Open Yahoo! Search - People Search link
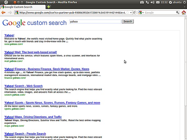Screen dimensions: 187x140 (25, 134)
